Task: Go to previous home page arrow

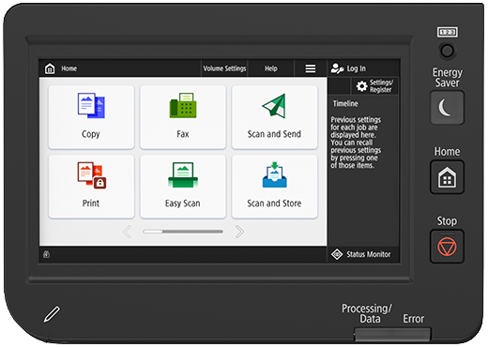Action: [127, 232]
